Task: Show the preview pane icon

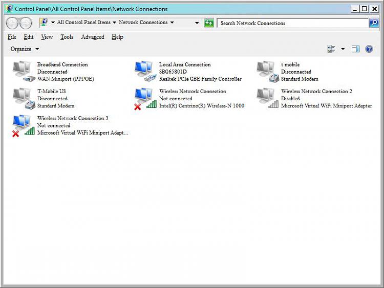Action: (356, 49)
